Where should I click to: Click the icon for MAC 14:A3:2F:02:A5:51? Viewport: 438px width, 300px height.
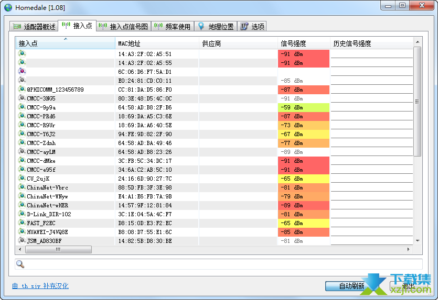[22, 53]
